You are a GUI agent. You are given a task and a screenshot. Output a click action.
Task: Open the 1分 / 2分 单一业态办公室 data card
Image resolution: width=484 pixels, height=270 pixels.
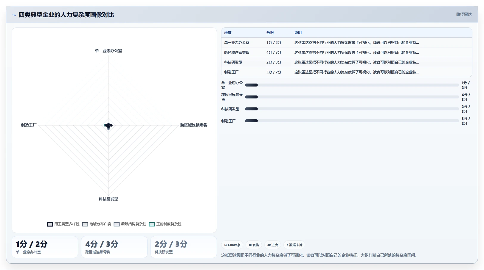point(45,247)
